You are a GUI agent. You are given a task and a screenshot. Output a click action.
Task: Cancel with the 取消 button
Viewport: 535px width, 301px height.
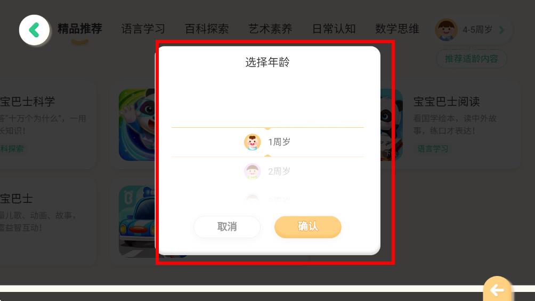227,226
